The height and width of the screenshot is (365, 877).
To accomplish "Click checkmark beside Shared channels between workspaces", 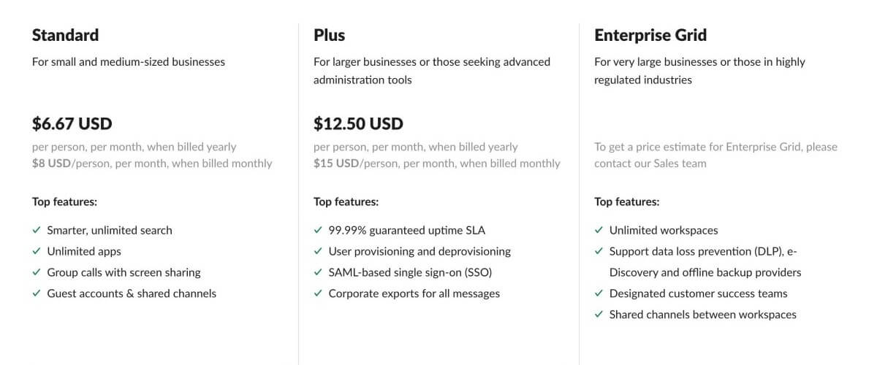I will tap(599, 315).
